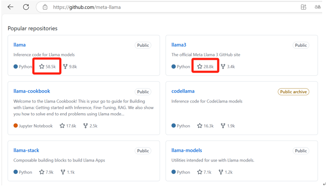The image size is (326, 191).
Task: Click the fork icon for codellama
Action: pyautogui.click(x=223, y=126)
